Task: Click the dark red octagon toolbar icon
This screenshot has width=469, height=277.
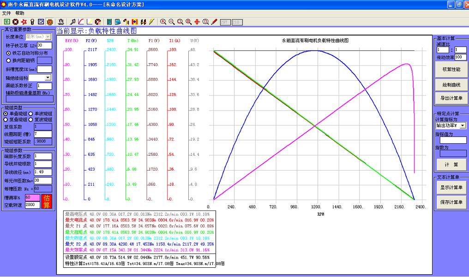Action: point(16,22)
